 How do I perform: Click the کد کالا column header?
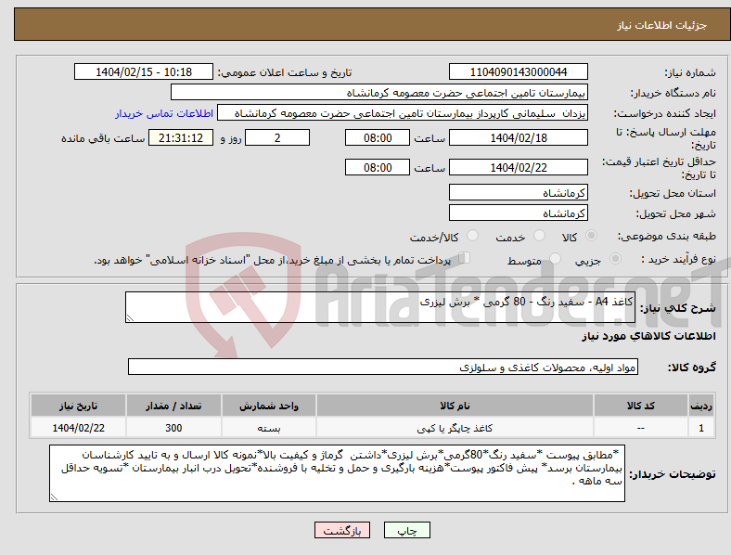(x=641, y=406)
